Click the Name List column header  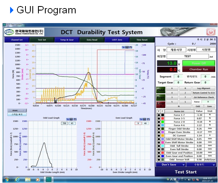tap(179, 111)
